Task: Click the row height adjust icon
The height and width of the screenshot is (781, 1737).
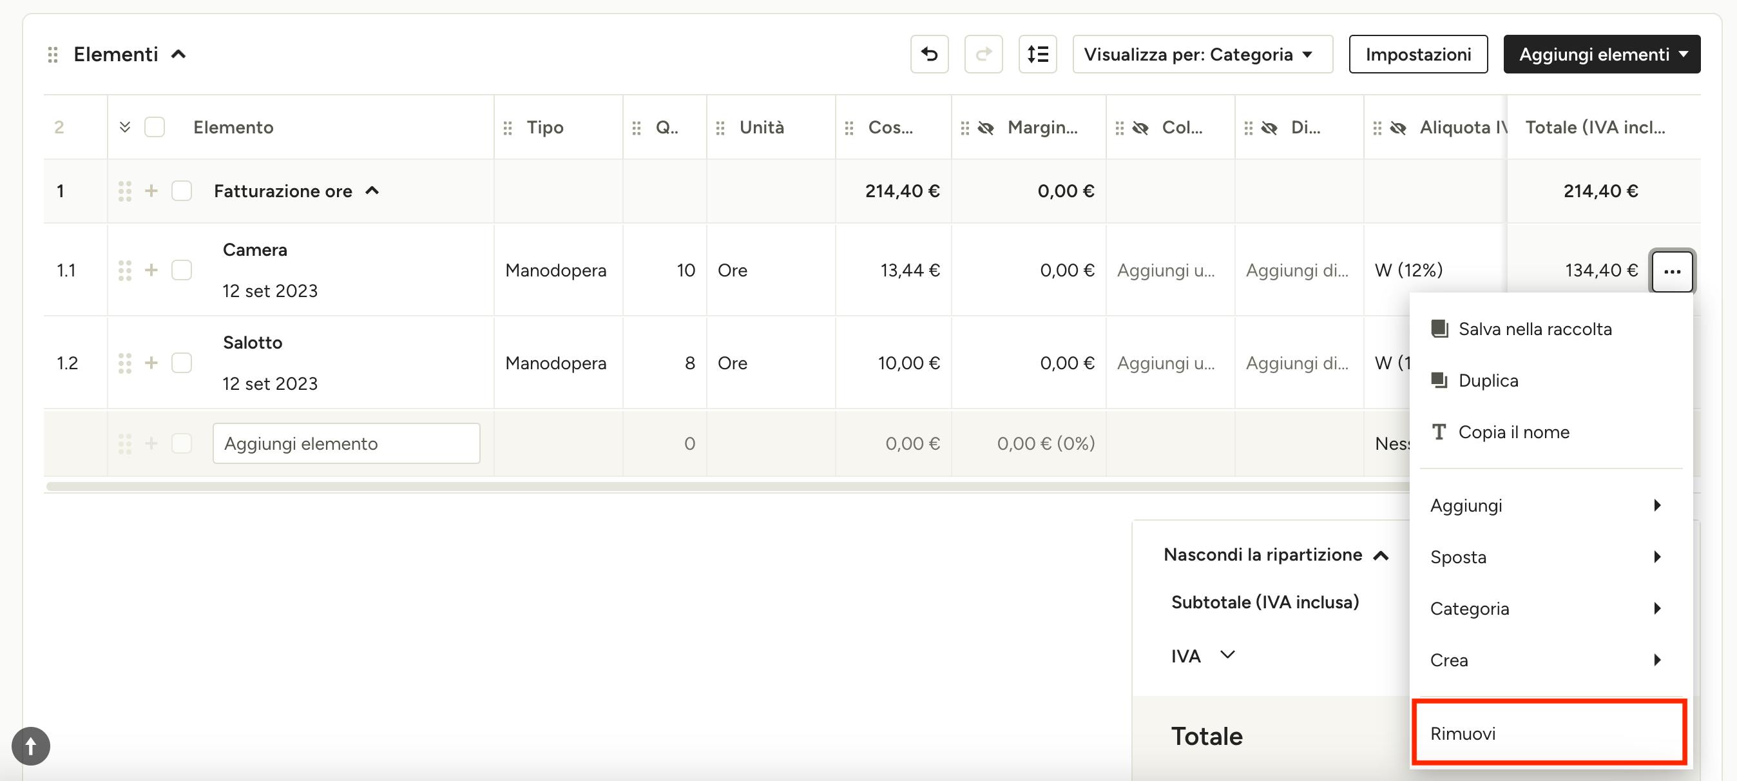Action: click(x=1037, y=54)
